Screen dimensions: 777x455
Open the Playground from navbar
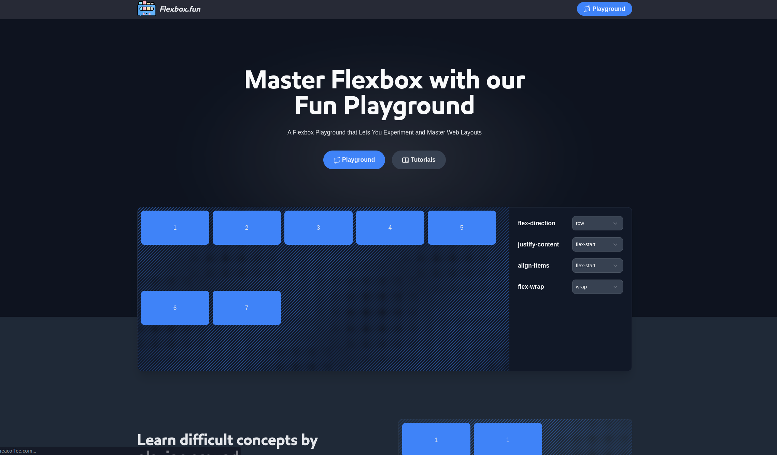[604, 9]
